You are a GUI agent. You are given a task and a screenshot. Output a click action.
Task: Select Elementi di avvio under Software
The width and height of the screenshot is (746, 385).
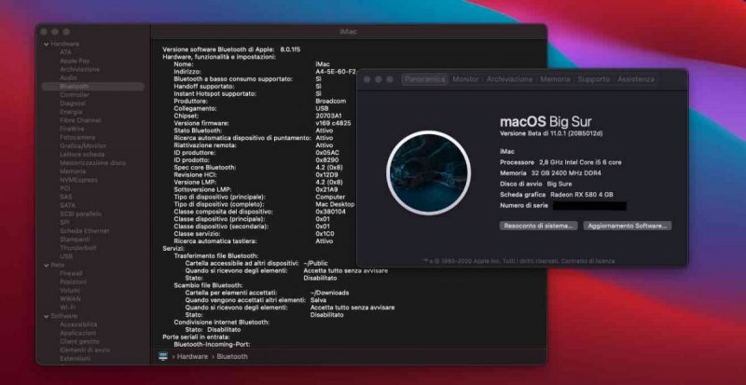click(85, 351)
